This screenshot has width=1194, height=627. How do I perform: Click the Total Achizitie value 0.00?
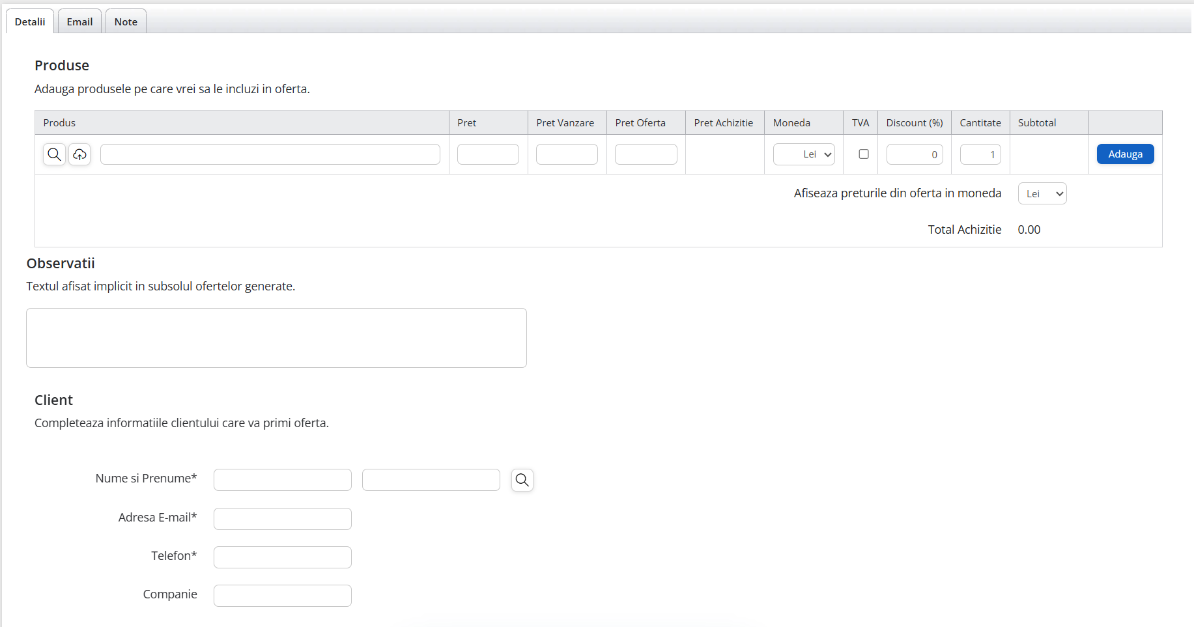pyautogui.click(x=1029, y=229)
